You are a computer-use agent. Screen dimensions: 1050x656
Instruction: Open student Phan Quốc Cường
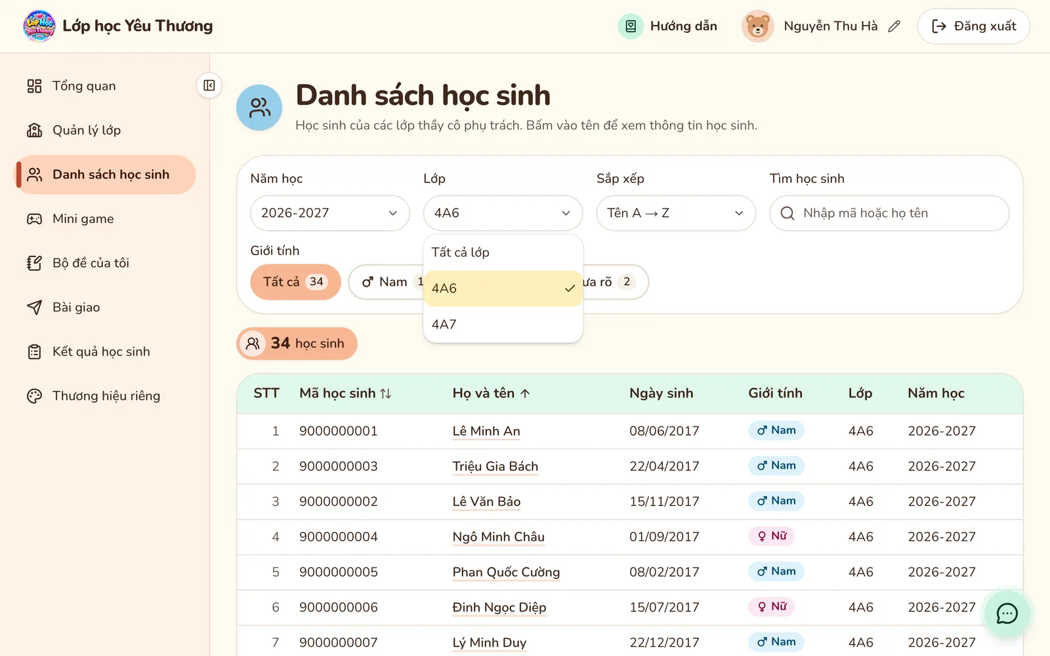coord(506,572)
